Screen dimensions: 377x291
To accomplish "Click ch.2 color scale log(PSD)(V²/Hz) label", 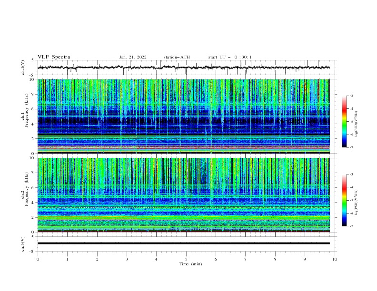I will click(x=357, y=202).
